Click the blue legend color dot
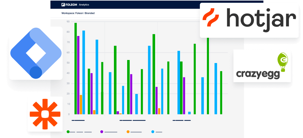The height and width of the screenshot is (138, 303). click(x=153, y=132)
